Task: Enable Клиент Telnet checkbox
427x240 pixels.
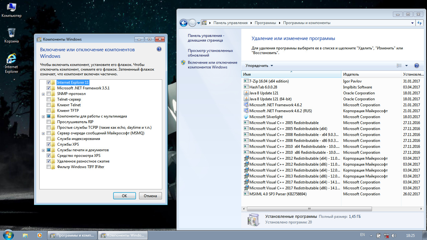Action: (x=48, y=105)
